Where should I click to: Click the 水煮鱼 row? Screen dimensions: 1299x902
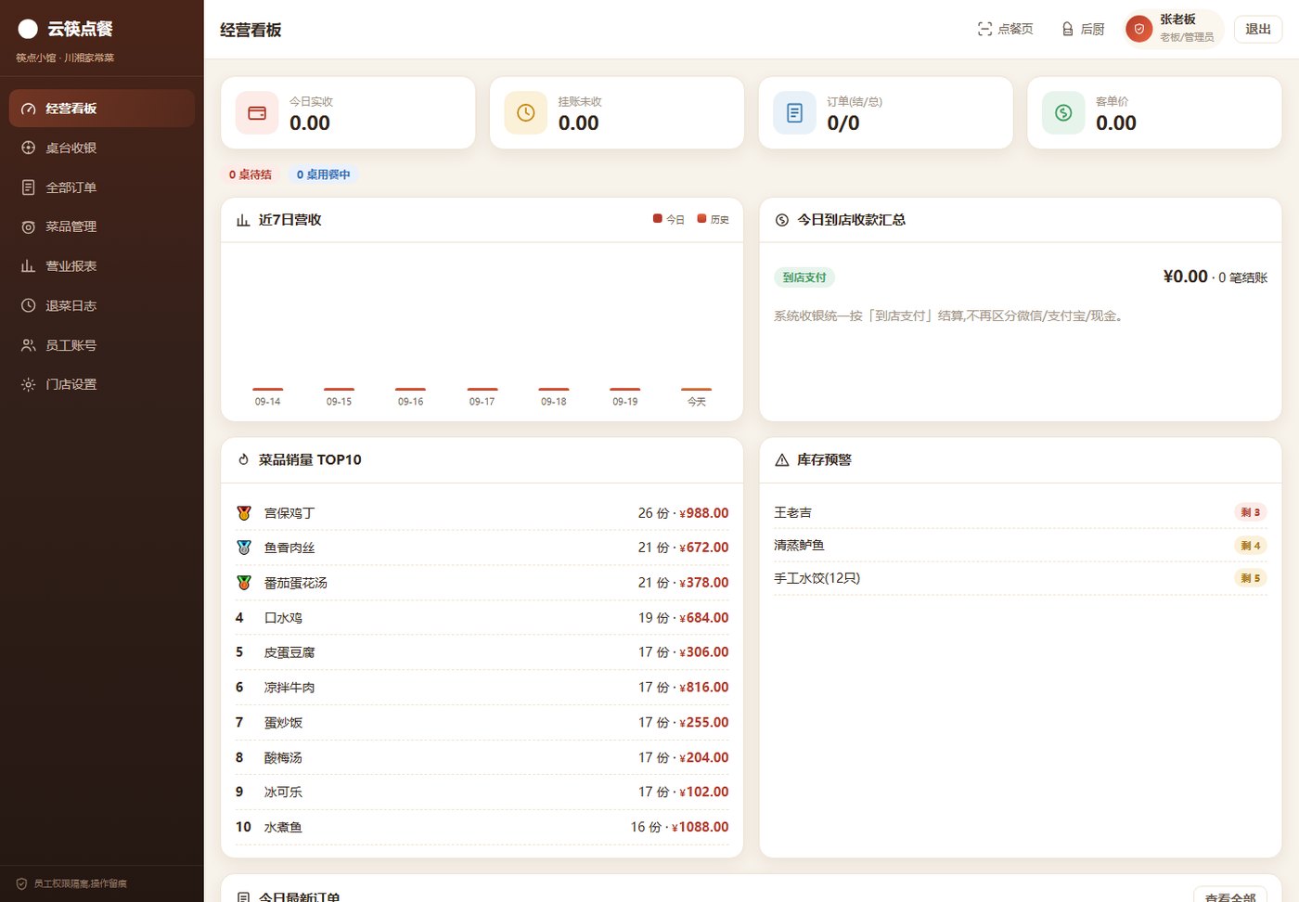click(482, 827)
